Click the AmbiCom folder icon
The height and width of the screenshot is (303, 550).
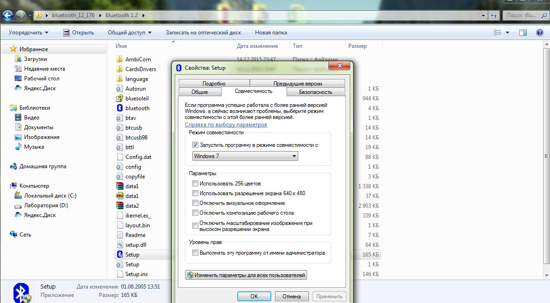point(120,59)
